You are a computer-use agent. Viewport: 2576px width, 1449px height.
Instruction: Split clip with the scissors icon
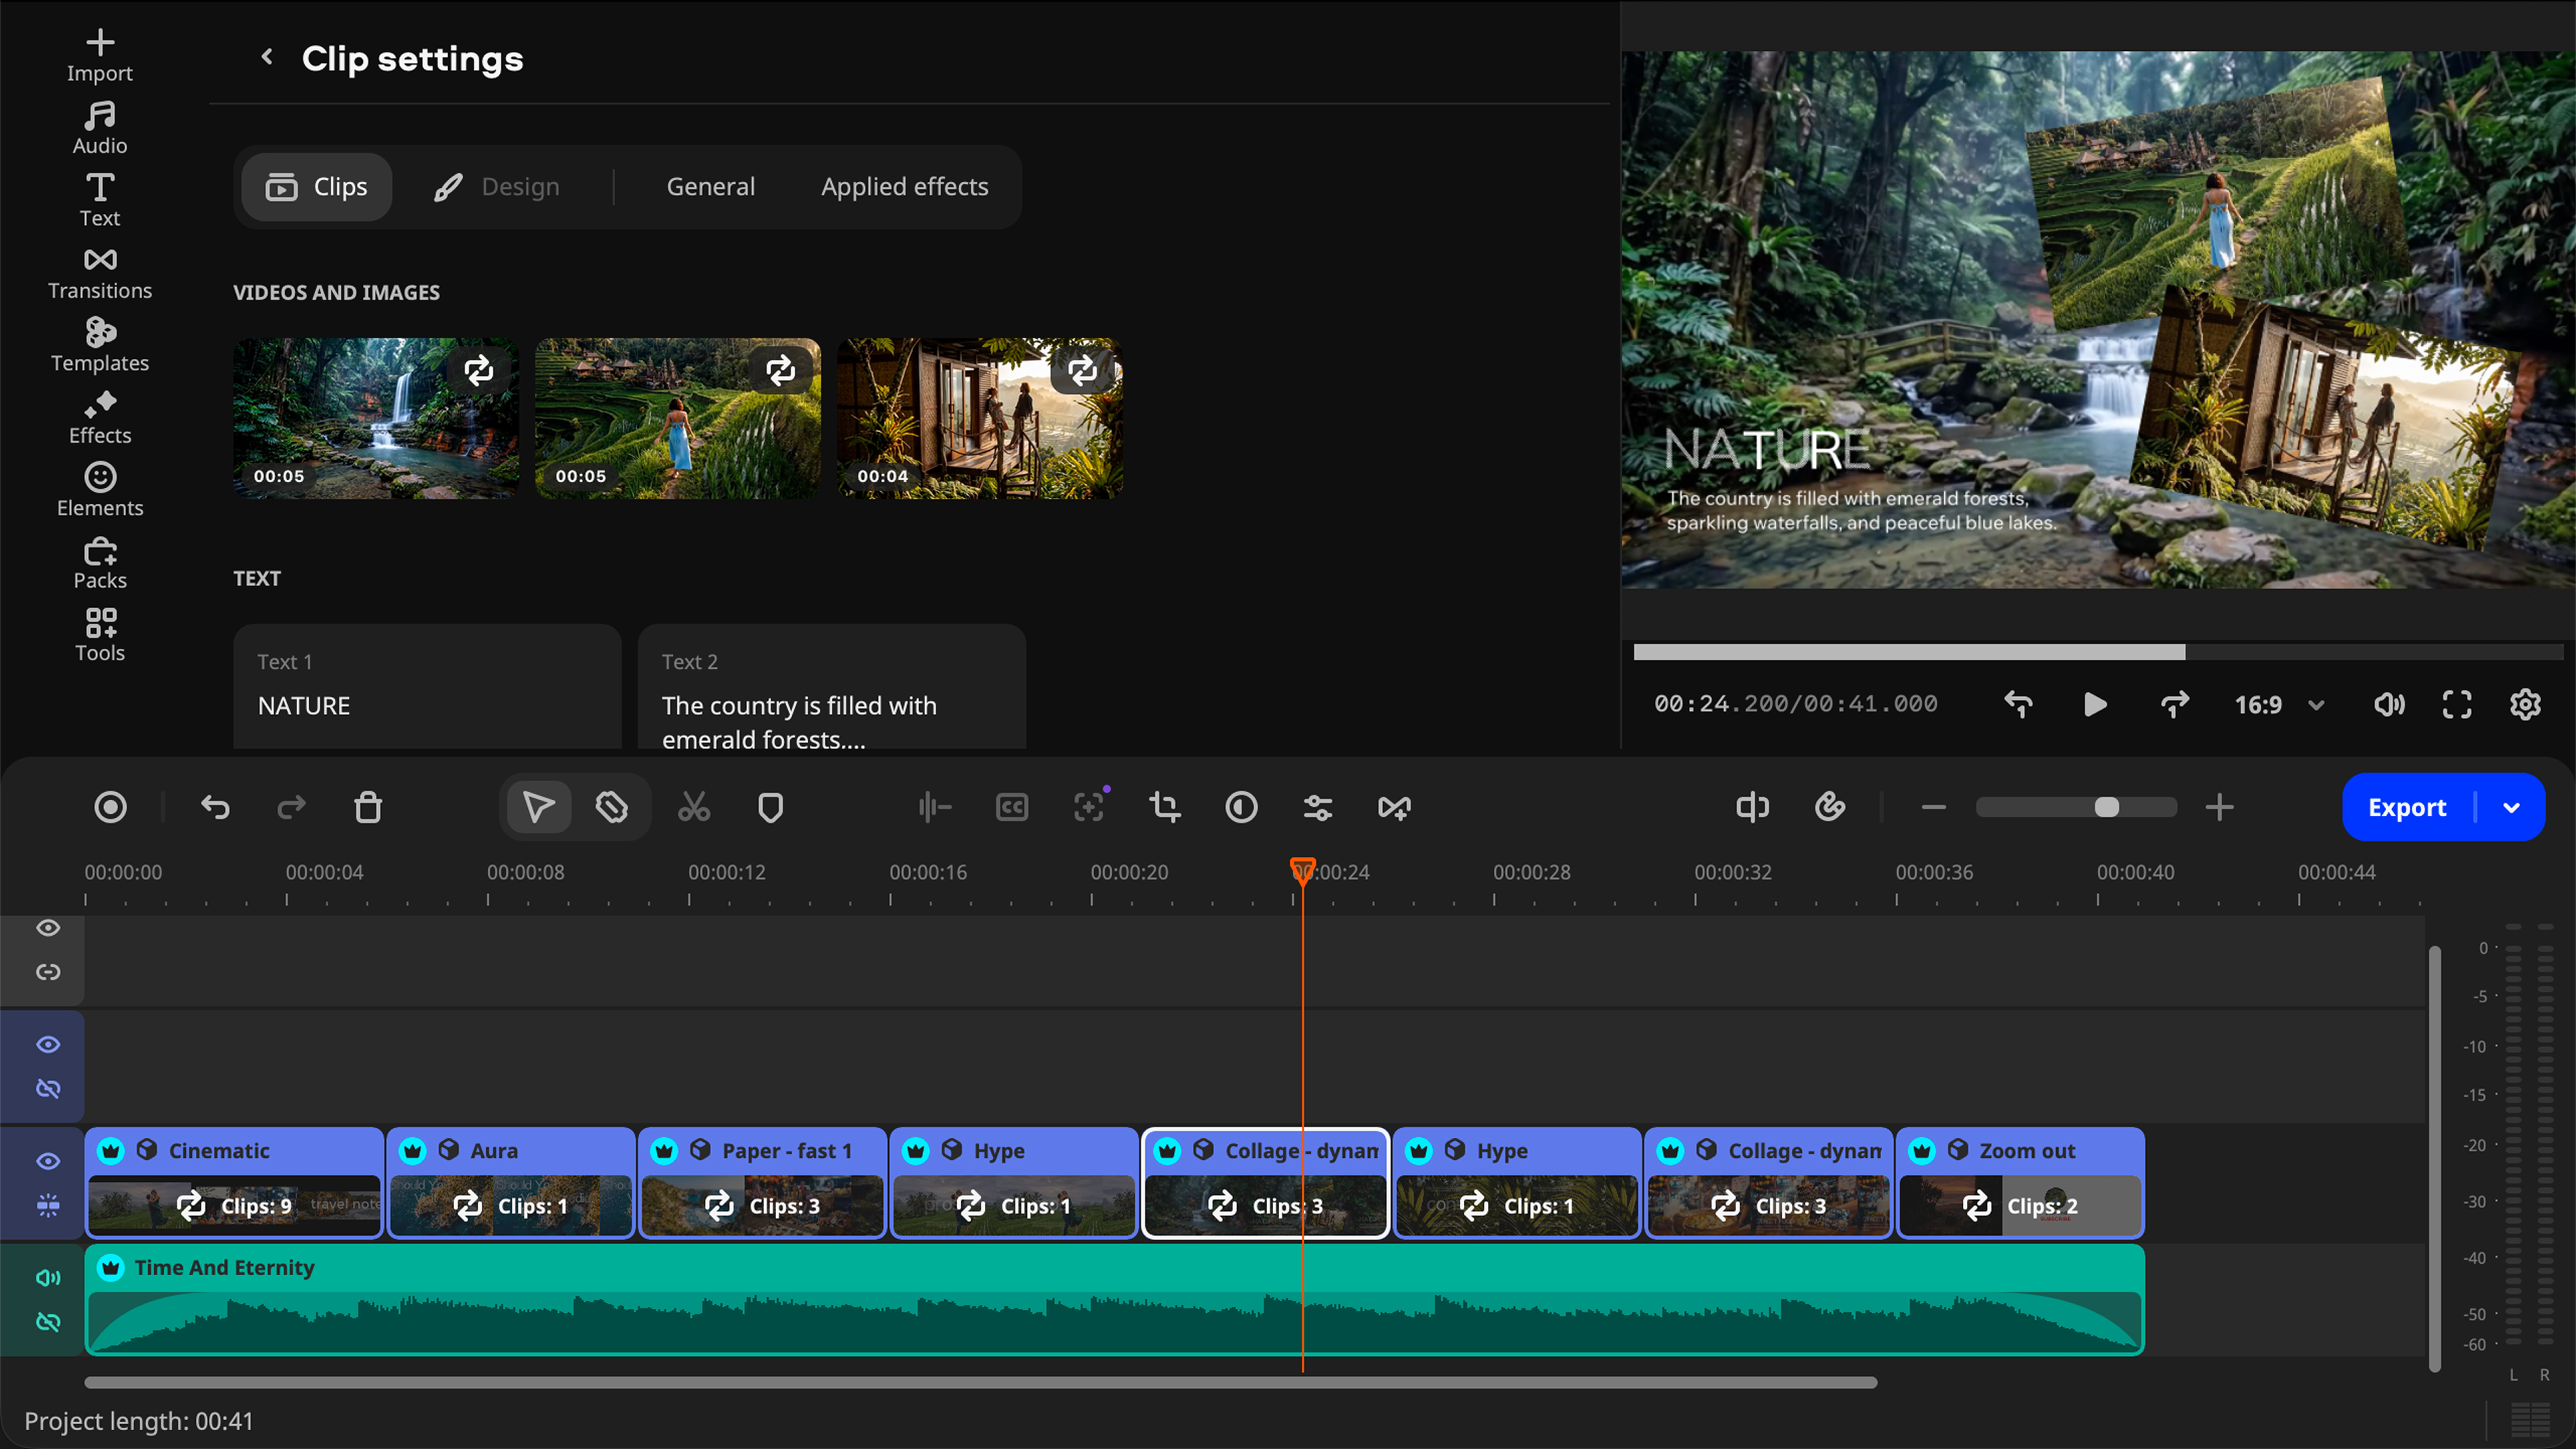pyautogui.click(x=693, y=807)
